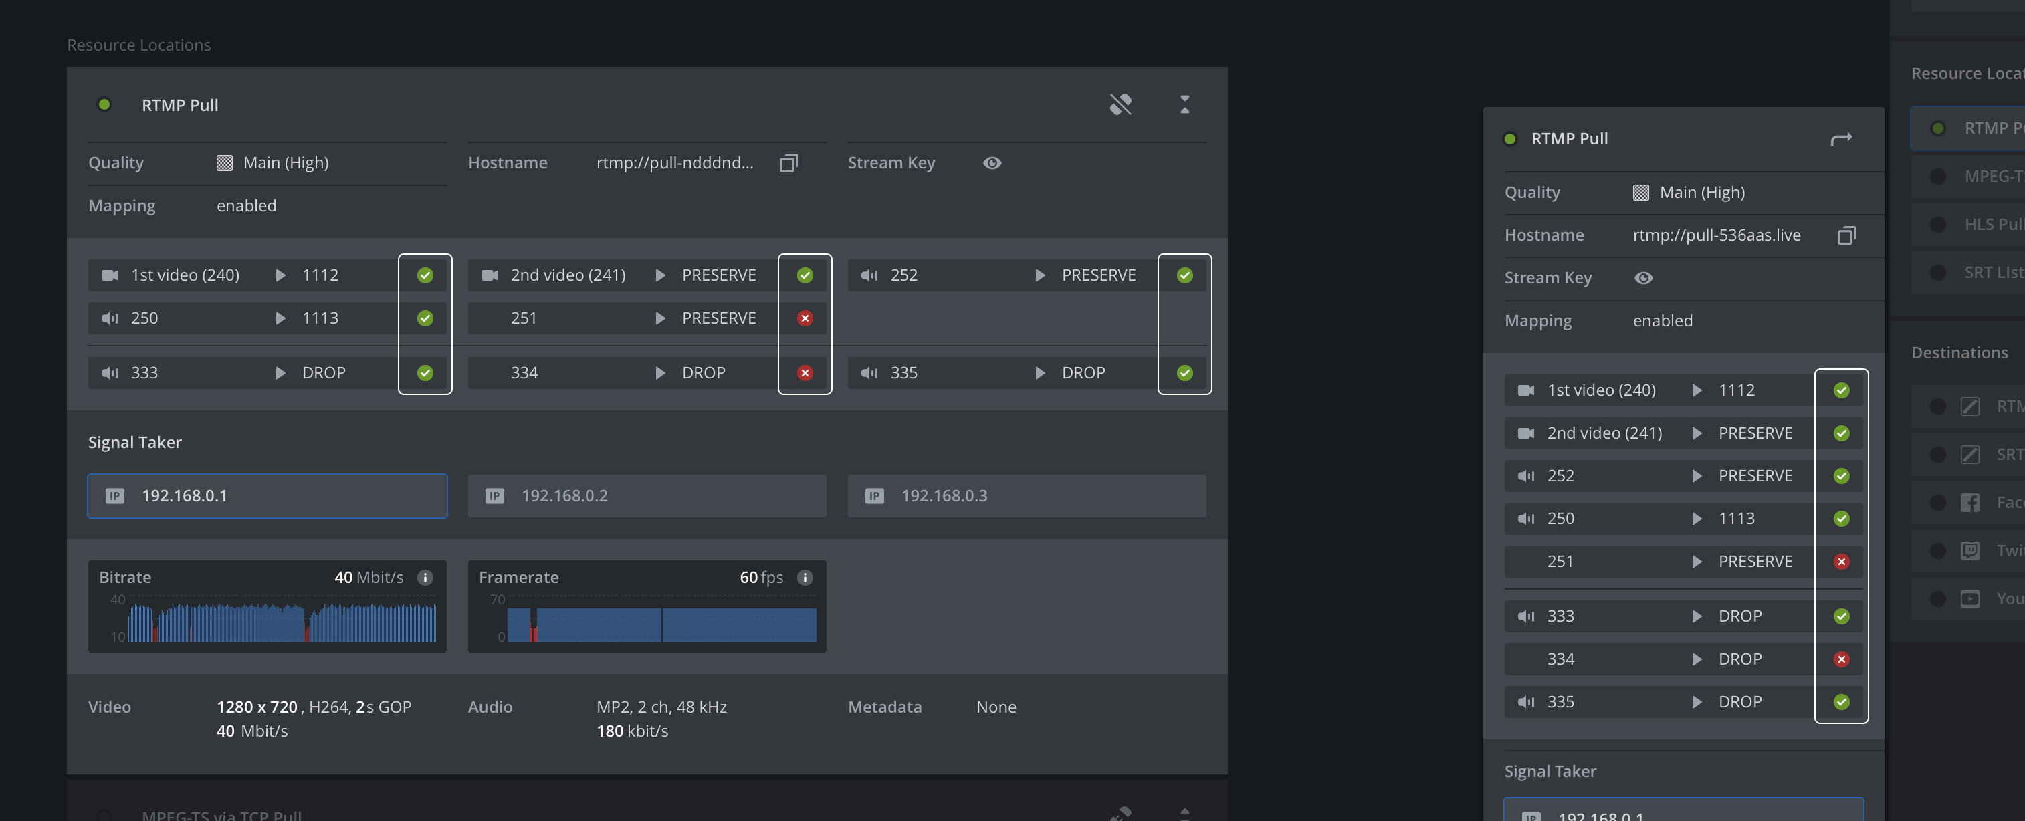Open the PRESERVE action arrow for track 252

(1040, 275)
